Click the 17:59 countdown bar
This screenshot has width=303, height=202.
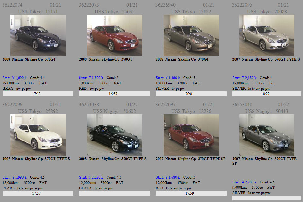tap(191, 193)
